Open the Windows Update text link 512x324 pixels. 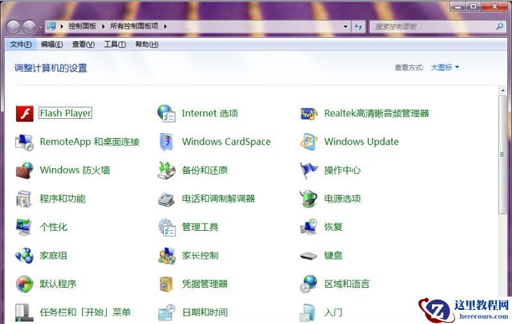pyautogui.click(x=362, y=142)
